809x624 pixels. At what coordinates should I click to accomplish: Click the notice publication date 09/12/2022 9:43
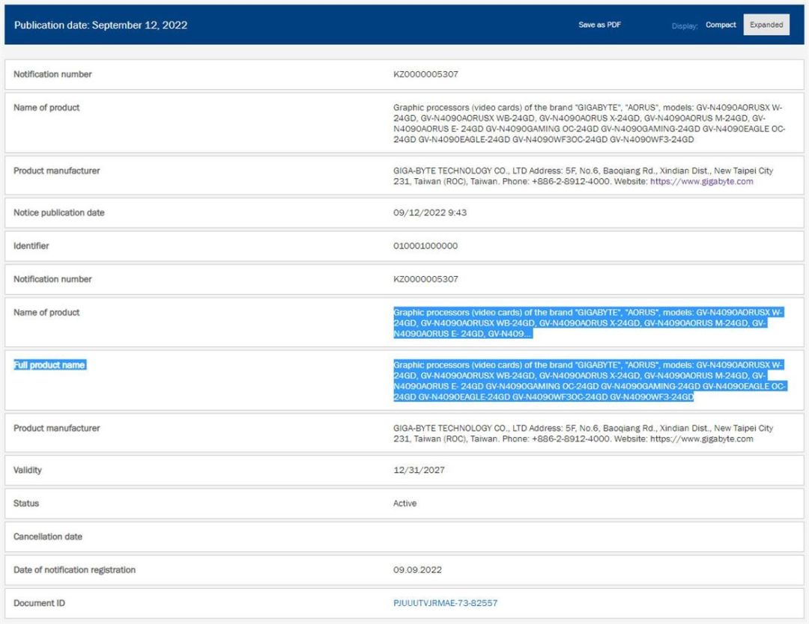(x=430, y=212)
